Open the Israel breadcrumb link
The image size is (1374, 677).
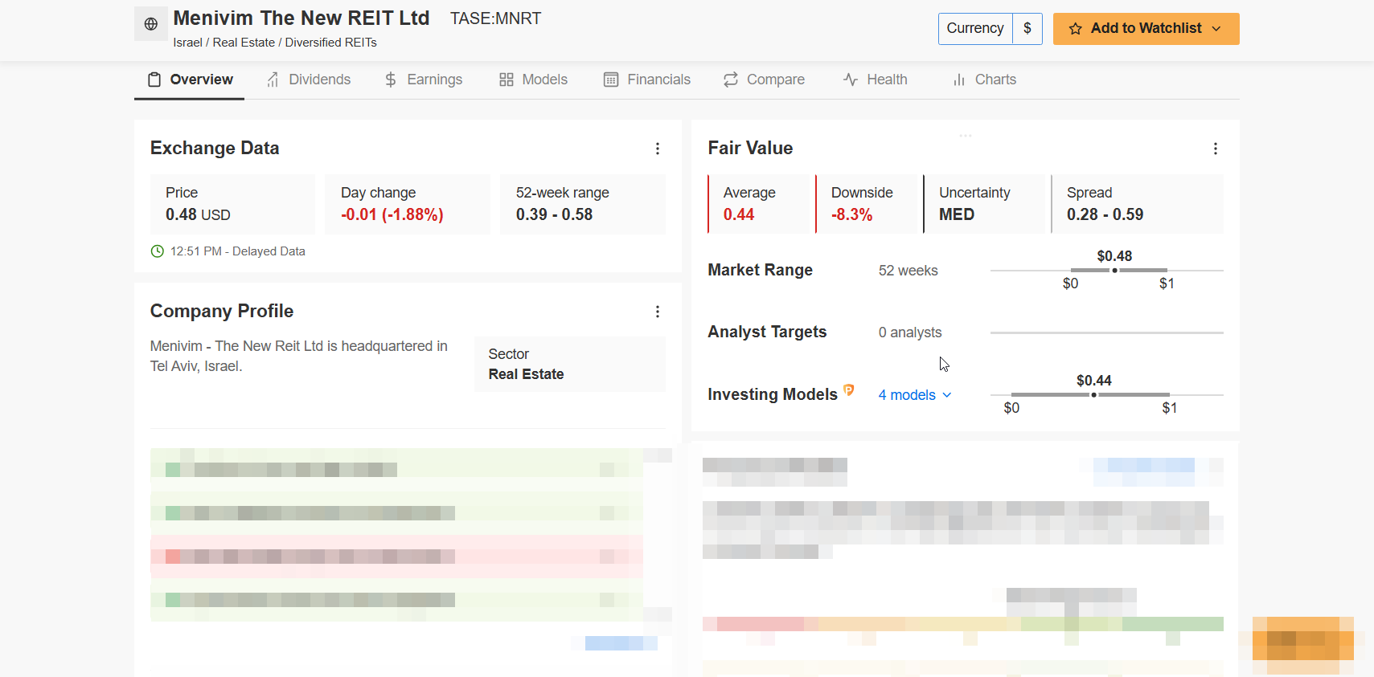click(x=187, y=43)
